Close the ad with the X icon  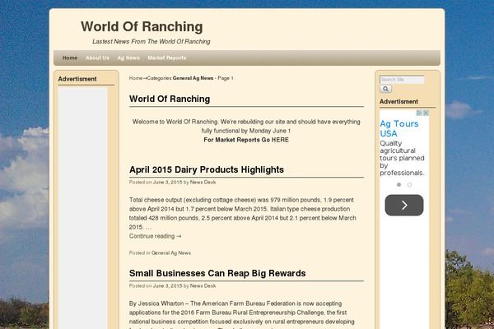(426, 113)
